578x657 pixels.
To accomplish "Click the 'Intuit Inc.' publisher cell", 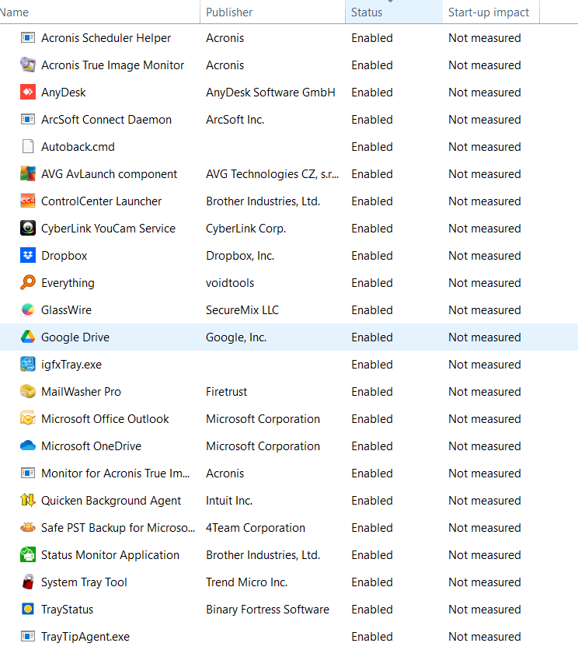I will tap(229, 501).
